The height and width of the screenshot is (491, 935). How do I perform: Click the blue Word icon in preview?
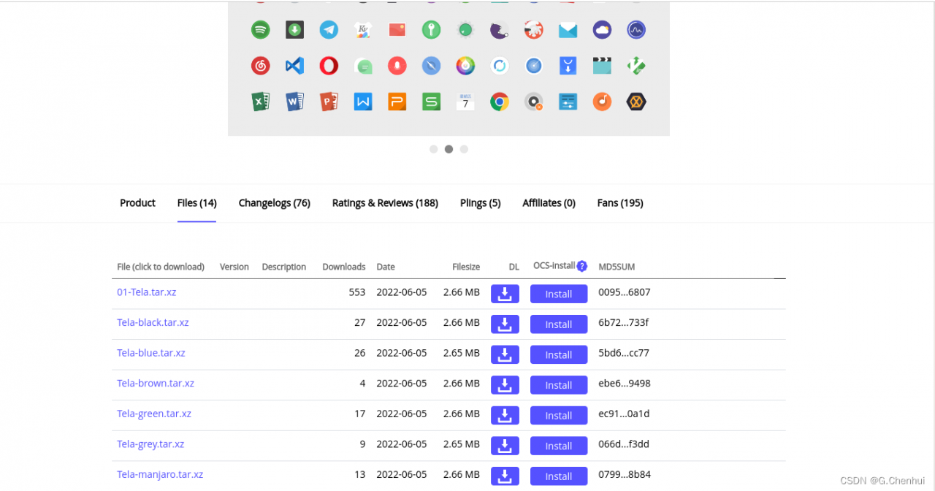click(x=294, y=102)
